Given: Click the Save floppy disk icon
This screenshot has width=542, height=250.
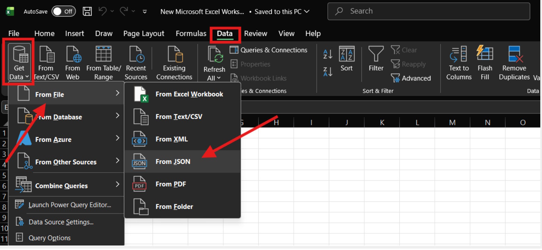Looking at the screenshot, I should (x=88, y=11).
